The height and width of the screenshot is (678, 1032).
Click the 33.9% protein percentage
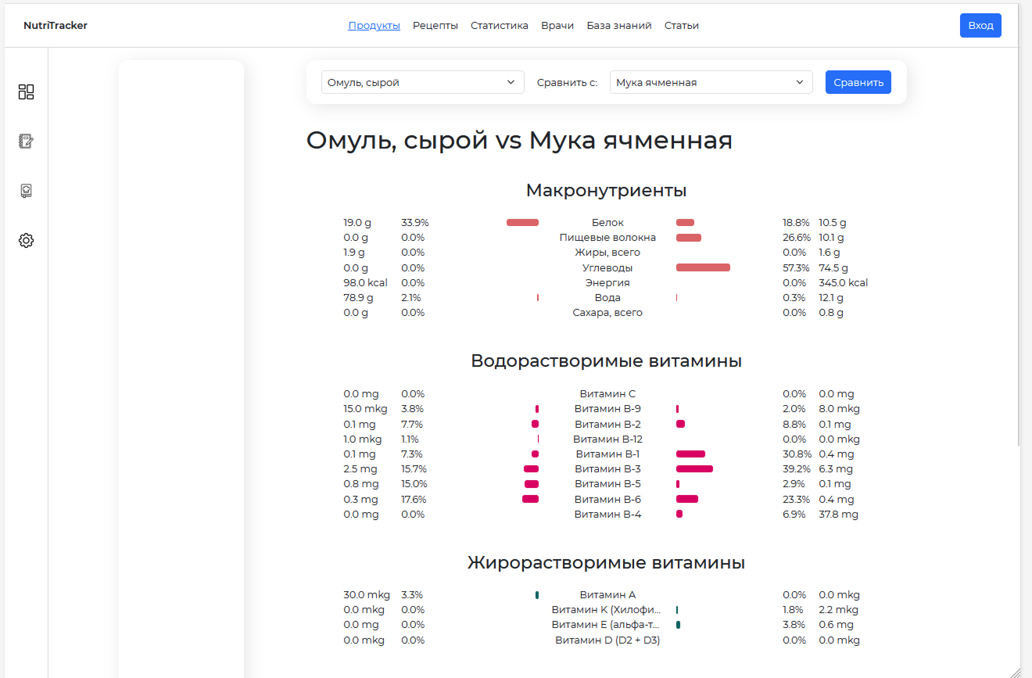tap(415, 223)
